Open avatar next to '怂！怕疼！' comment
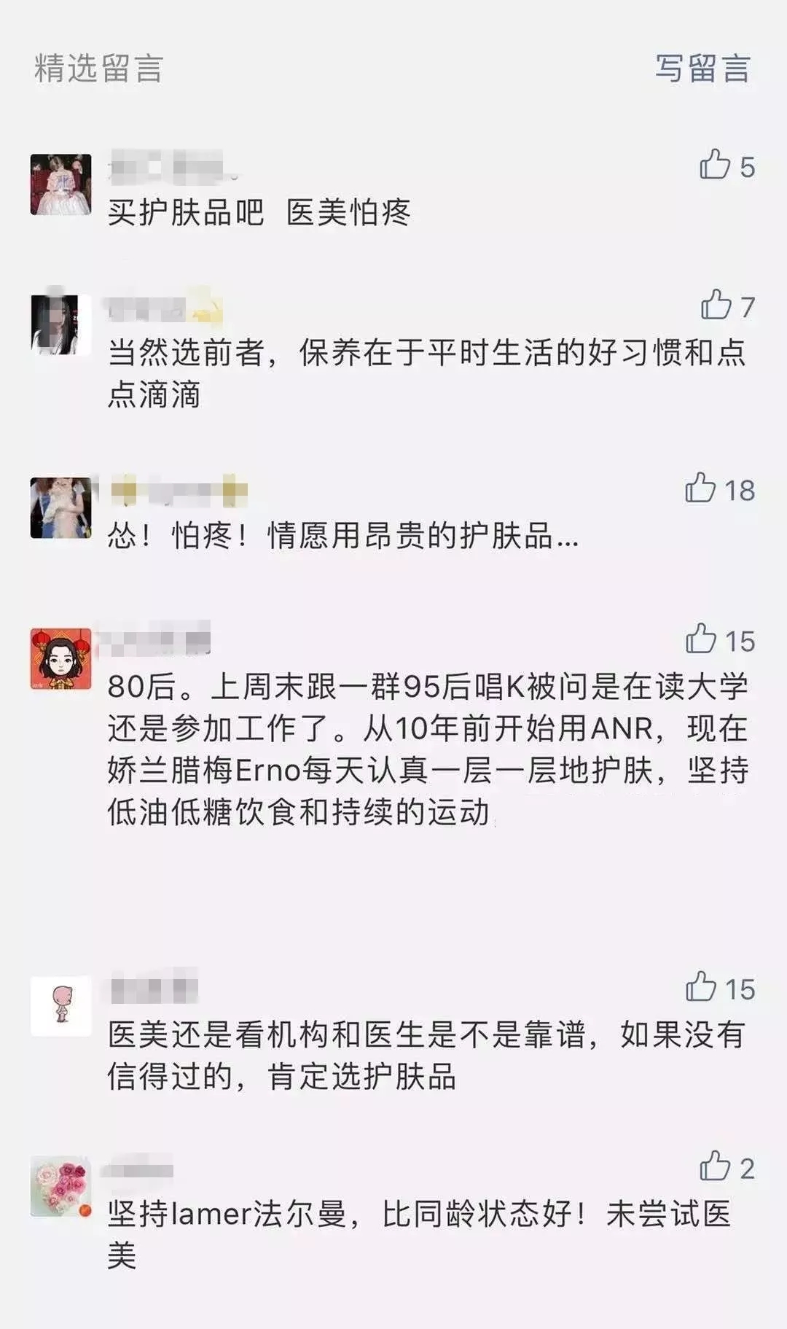The width and height of the screenshot is (787, 1329). coord(61,507)
